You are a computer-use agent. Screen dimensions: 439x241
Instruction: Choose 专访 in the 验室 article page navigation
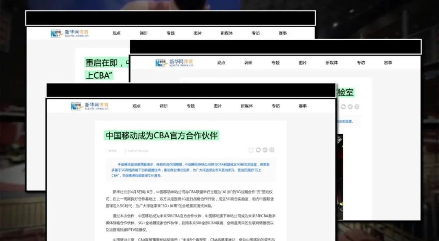coord(361,63)
